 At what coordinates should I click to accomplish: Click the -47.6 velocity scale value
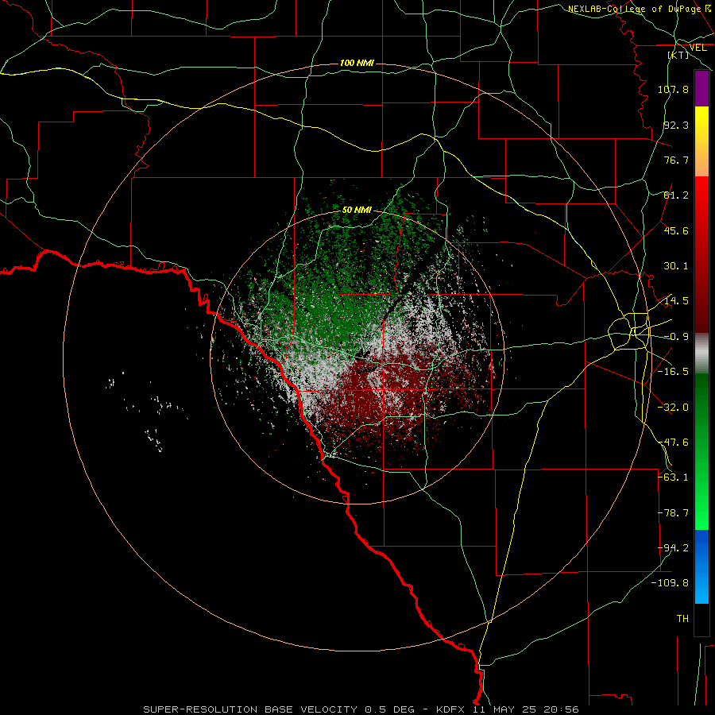coord(673,443)
